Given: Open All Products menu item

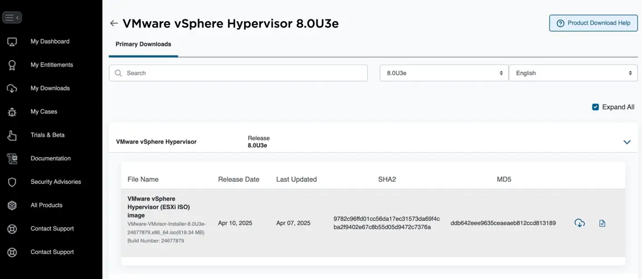Looking at the screenshot, I should 47,205.
